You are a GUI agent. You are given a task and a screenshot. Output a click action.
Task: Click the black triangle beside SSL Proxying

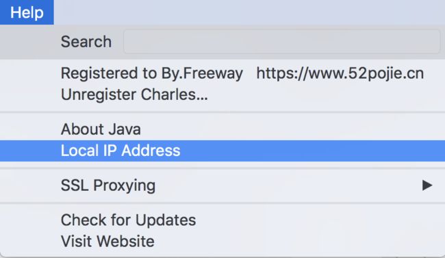[x=427, y=185]
